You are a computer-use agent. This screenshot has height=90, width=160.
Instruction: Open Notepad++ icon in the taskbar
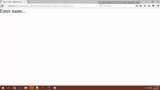37,88
